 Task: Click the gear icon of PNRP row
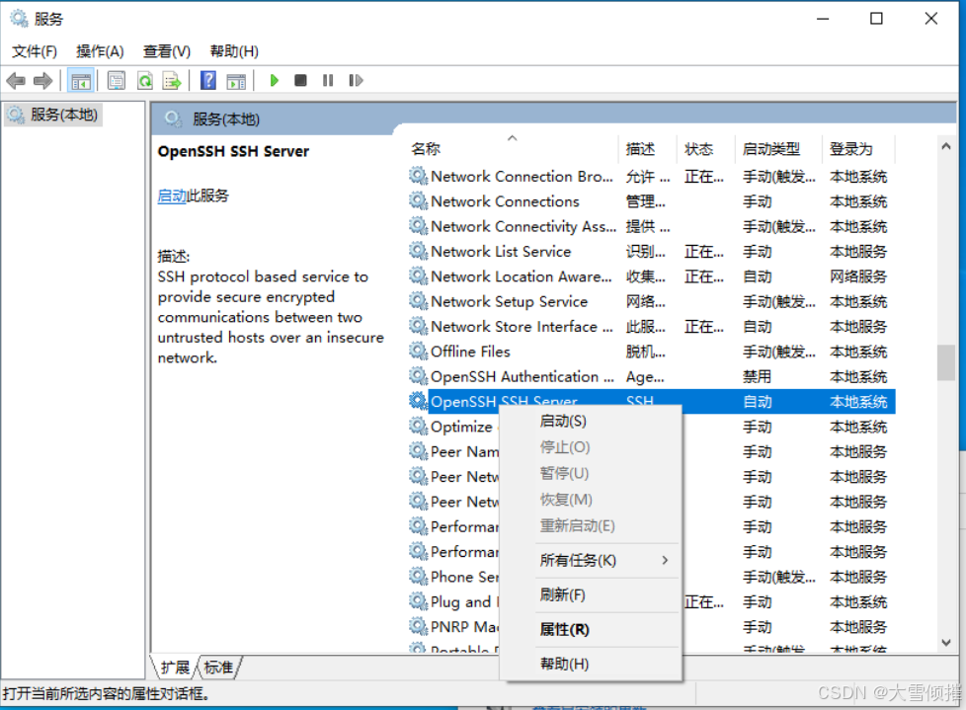pos(419,626)
